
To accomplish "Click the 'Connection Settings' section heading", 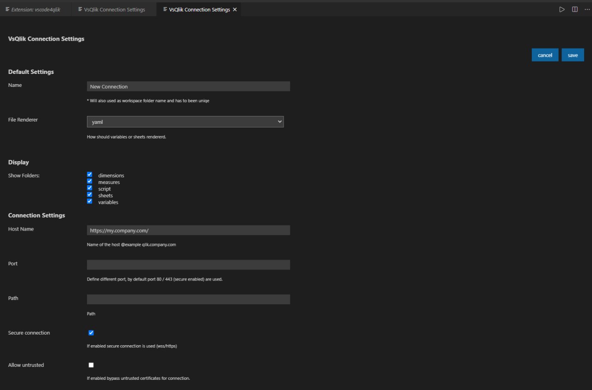I will 37,215.
